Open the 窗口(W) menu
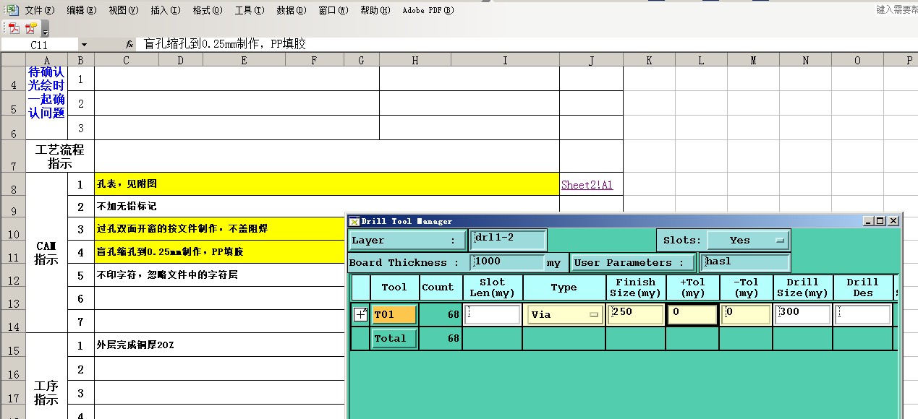Image resolution: width=918 pixels, height=419 pixels. point(333,10)
